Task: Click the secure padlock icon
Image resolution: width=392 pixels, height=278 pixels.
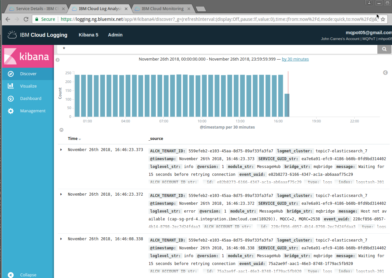Action: (37, 19)
